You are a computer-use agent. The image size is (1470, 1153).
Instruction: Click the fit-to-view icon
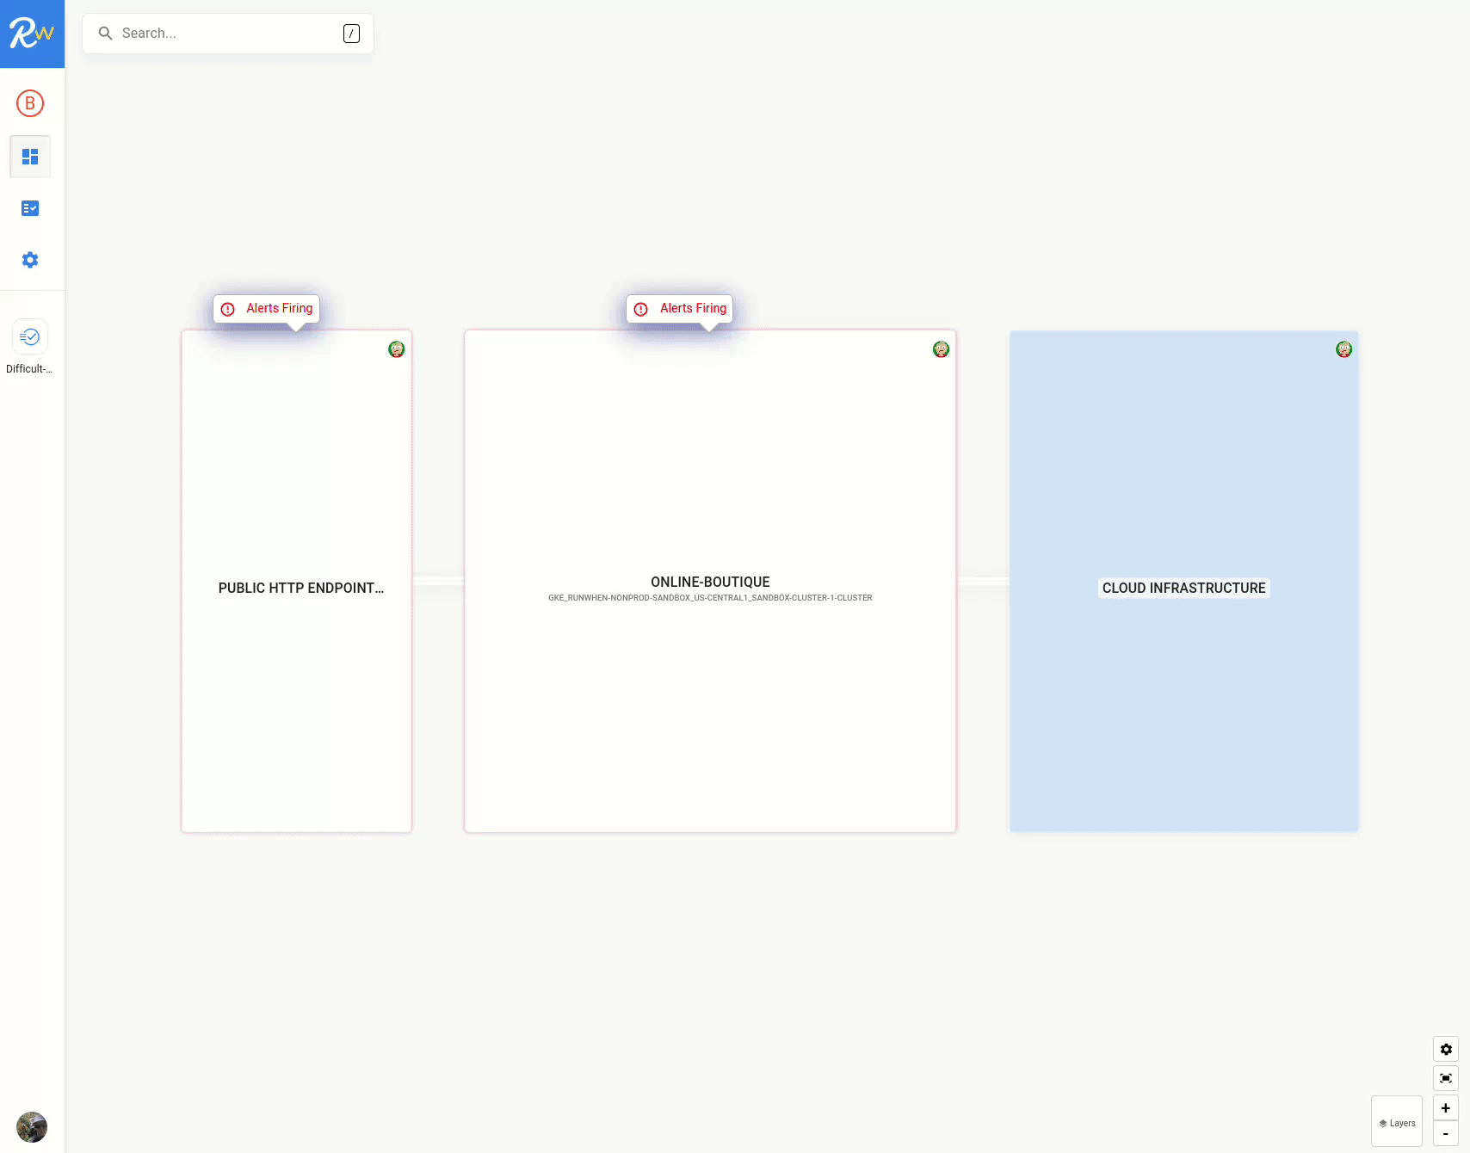[x=1446, y=1078]
